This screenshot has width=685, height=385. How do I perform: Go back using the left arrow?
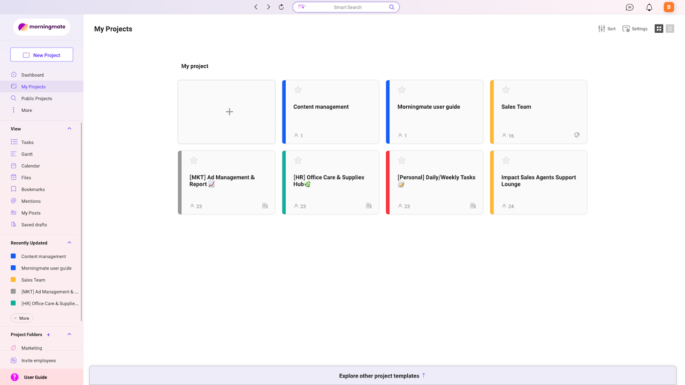[256, 7]
